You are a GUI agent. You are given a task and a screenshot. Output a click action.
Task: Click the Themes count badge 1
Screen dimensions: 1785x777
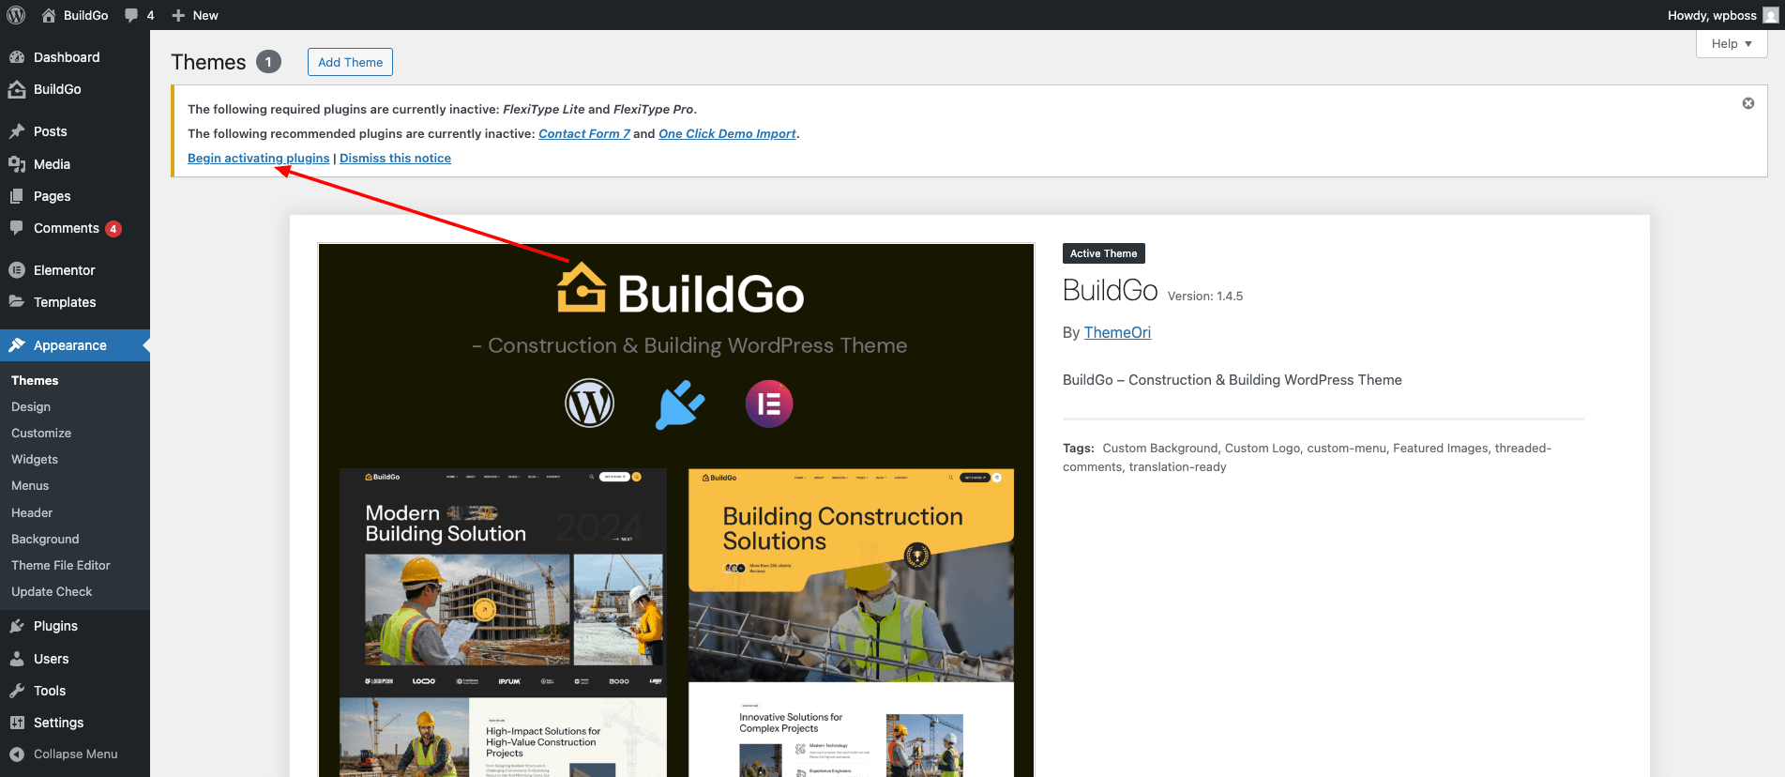coord(268,62)
